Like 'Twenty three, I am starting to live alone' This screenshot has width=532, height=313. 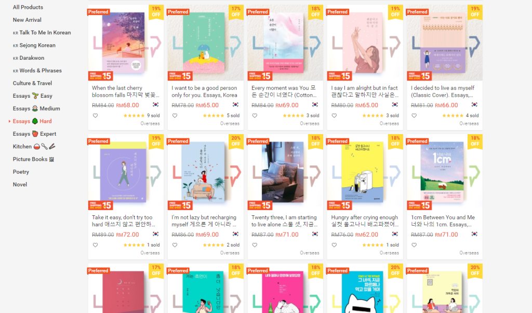255,245
